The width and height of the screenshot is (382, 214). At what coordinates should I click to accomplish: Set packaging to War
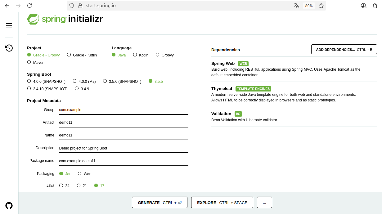[x=84, y=174]
